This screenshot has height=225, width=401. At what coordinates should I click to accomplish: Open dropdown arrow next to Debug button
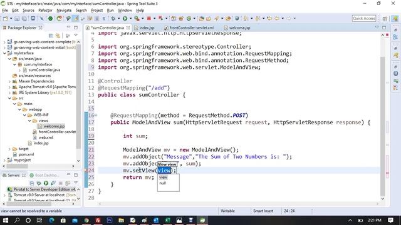[x=118, y=18]
